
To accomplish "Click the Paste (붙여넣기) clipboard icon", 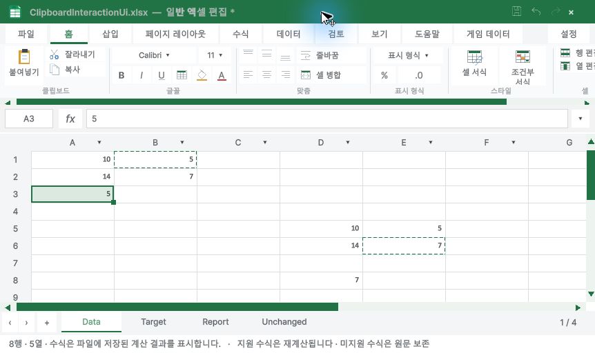I will point(24,57).
